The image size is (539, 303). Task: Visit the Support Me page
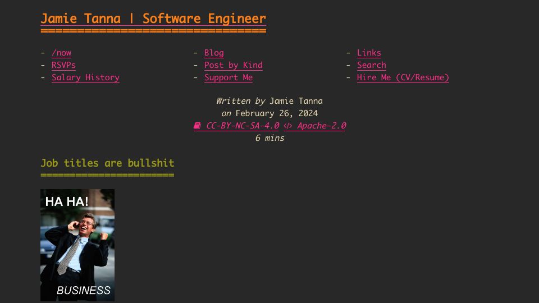coord(229,77)
